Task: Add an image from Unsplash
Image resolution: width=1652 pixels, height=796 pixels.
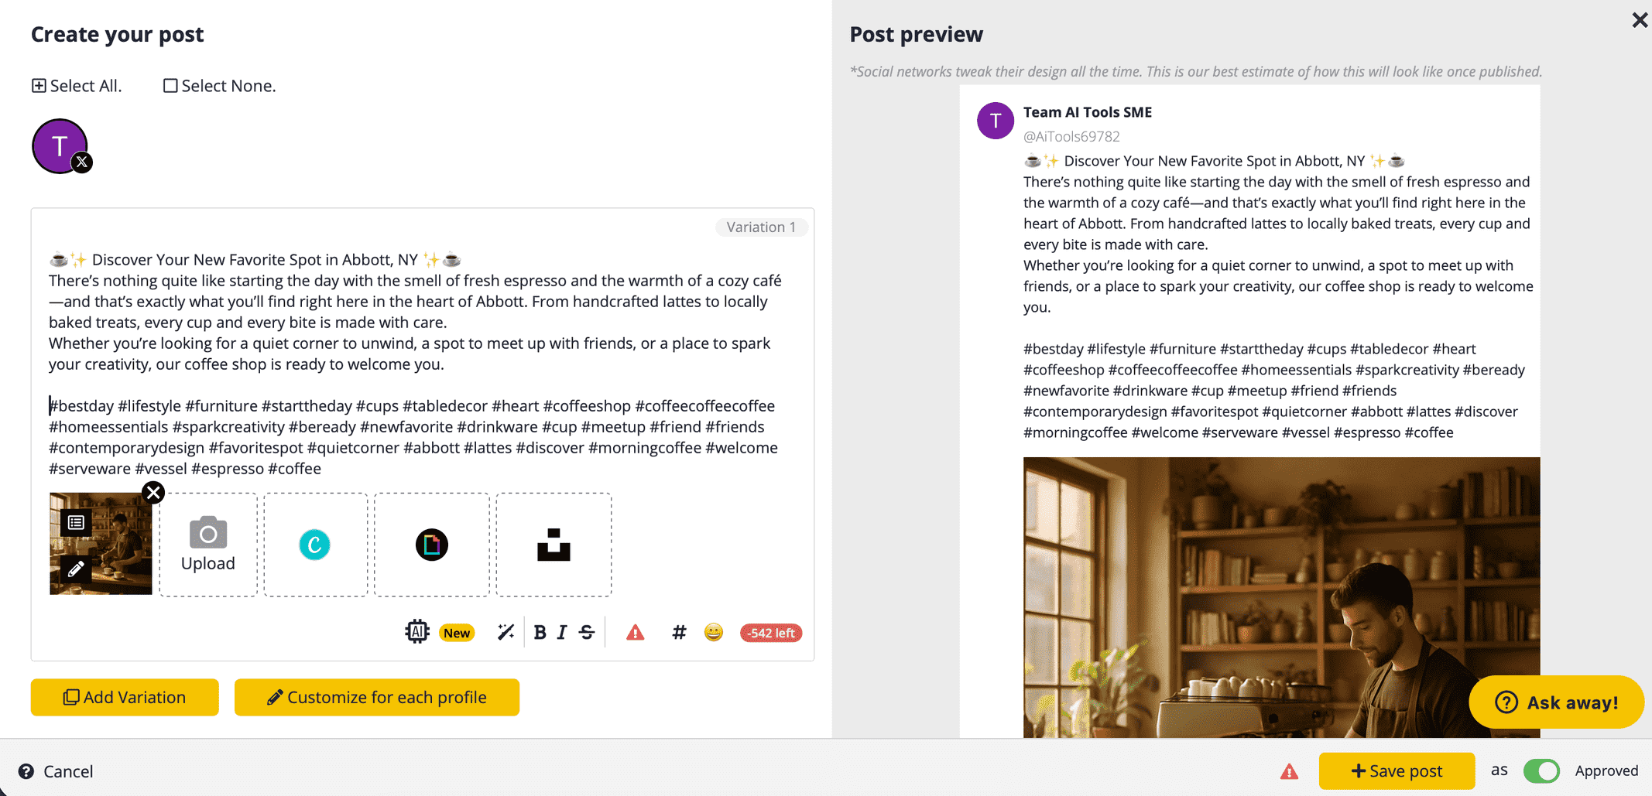Action: point(554,545)
